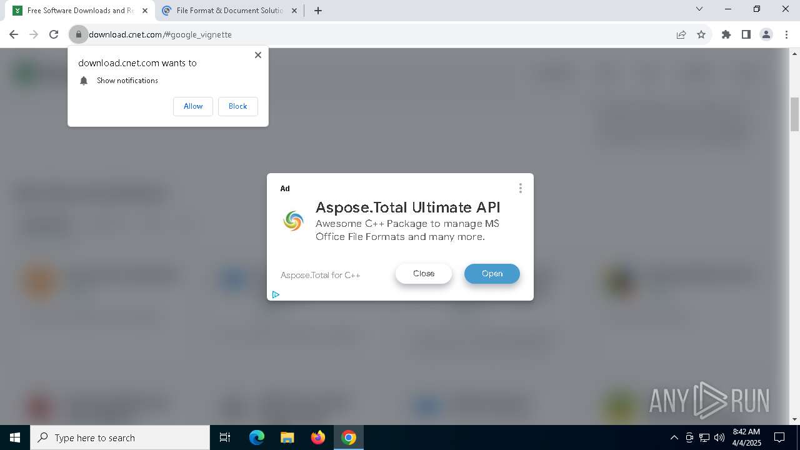Viewport: 800px width, 450px height.
Task: Reload the current page
Action: coord(54,34)
